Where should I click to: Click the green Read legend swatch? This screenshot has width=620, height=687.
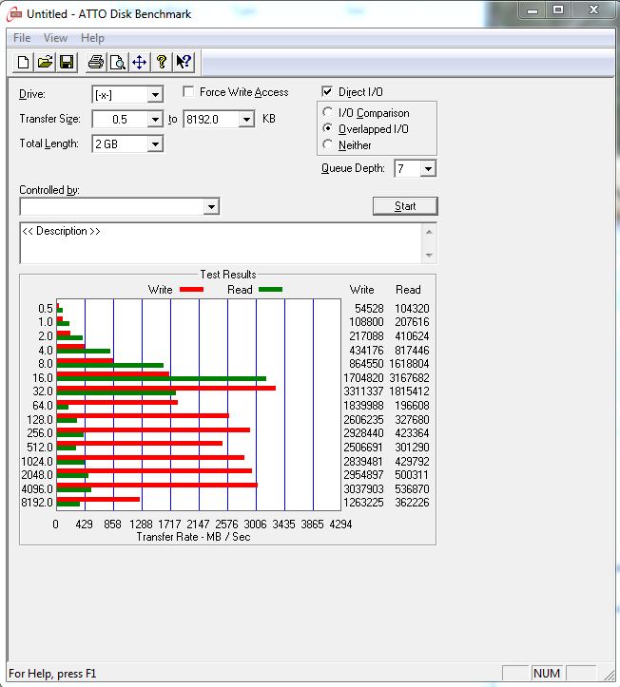[271, 290]
